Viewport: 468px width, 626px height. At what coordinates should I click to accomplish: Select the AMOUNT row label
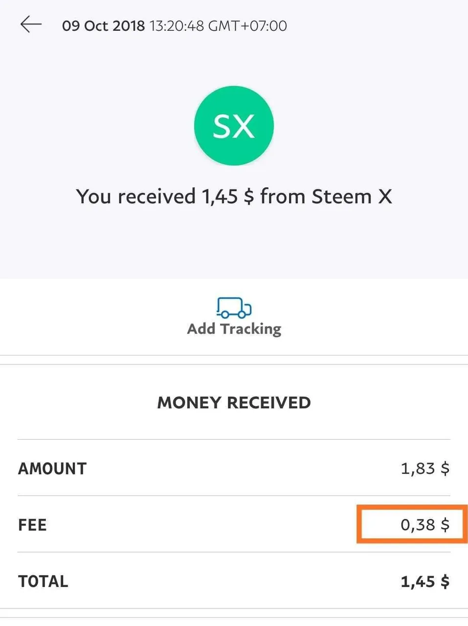point(52,469)
